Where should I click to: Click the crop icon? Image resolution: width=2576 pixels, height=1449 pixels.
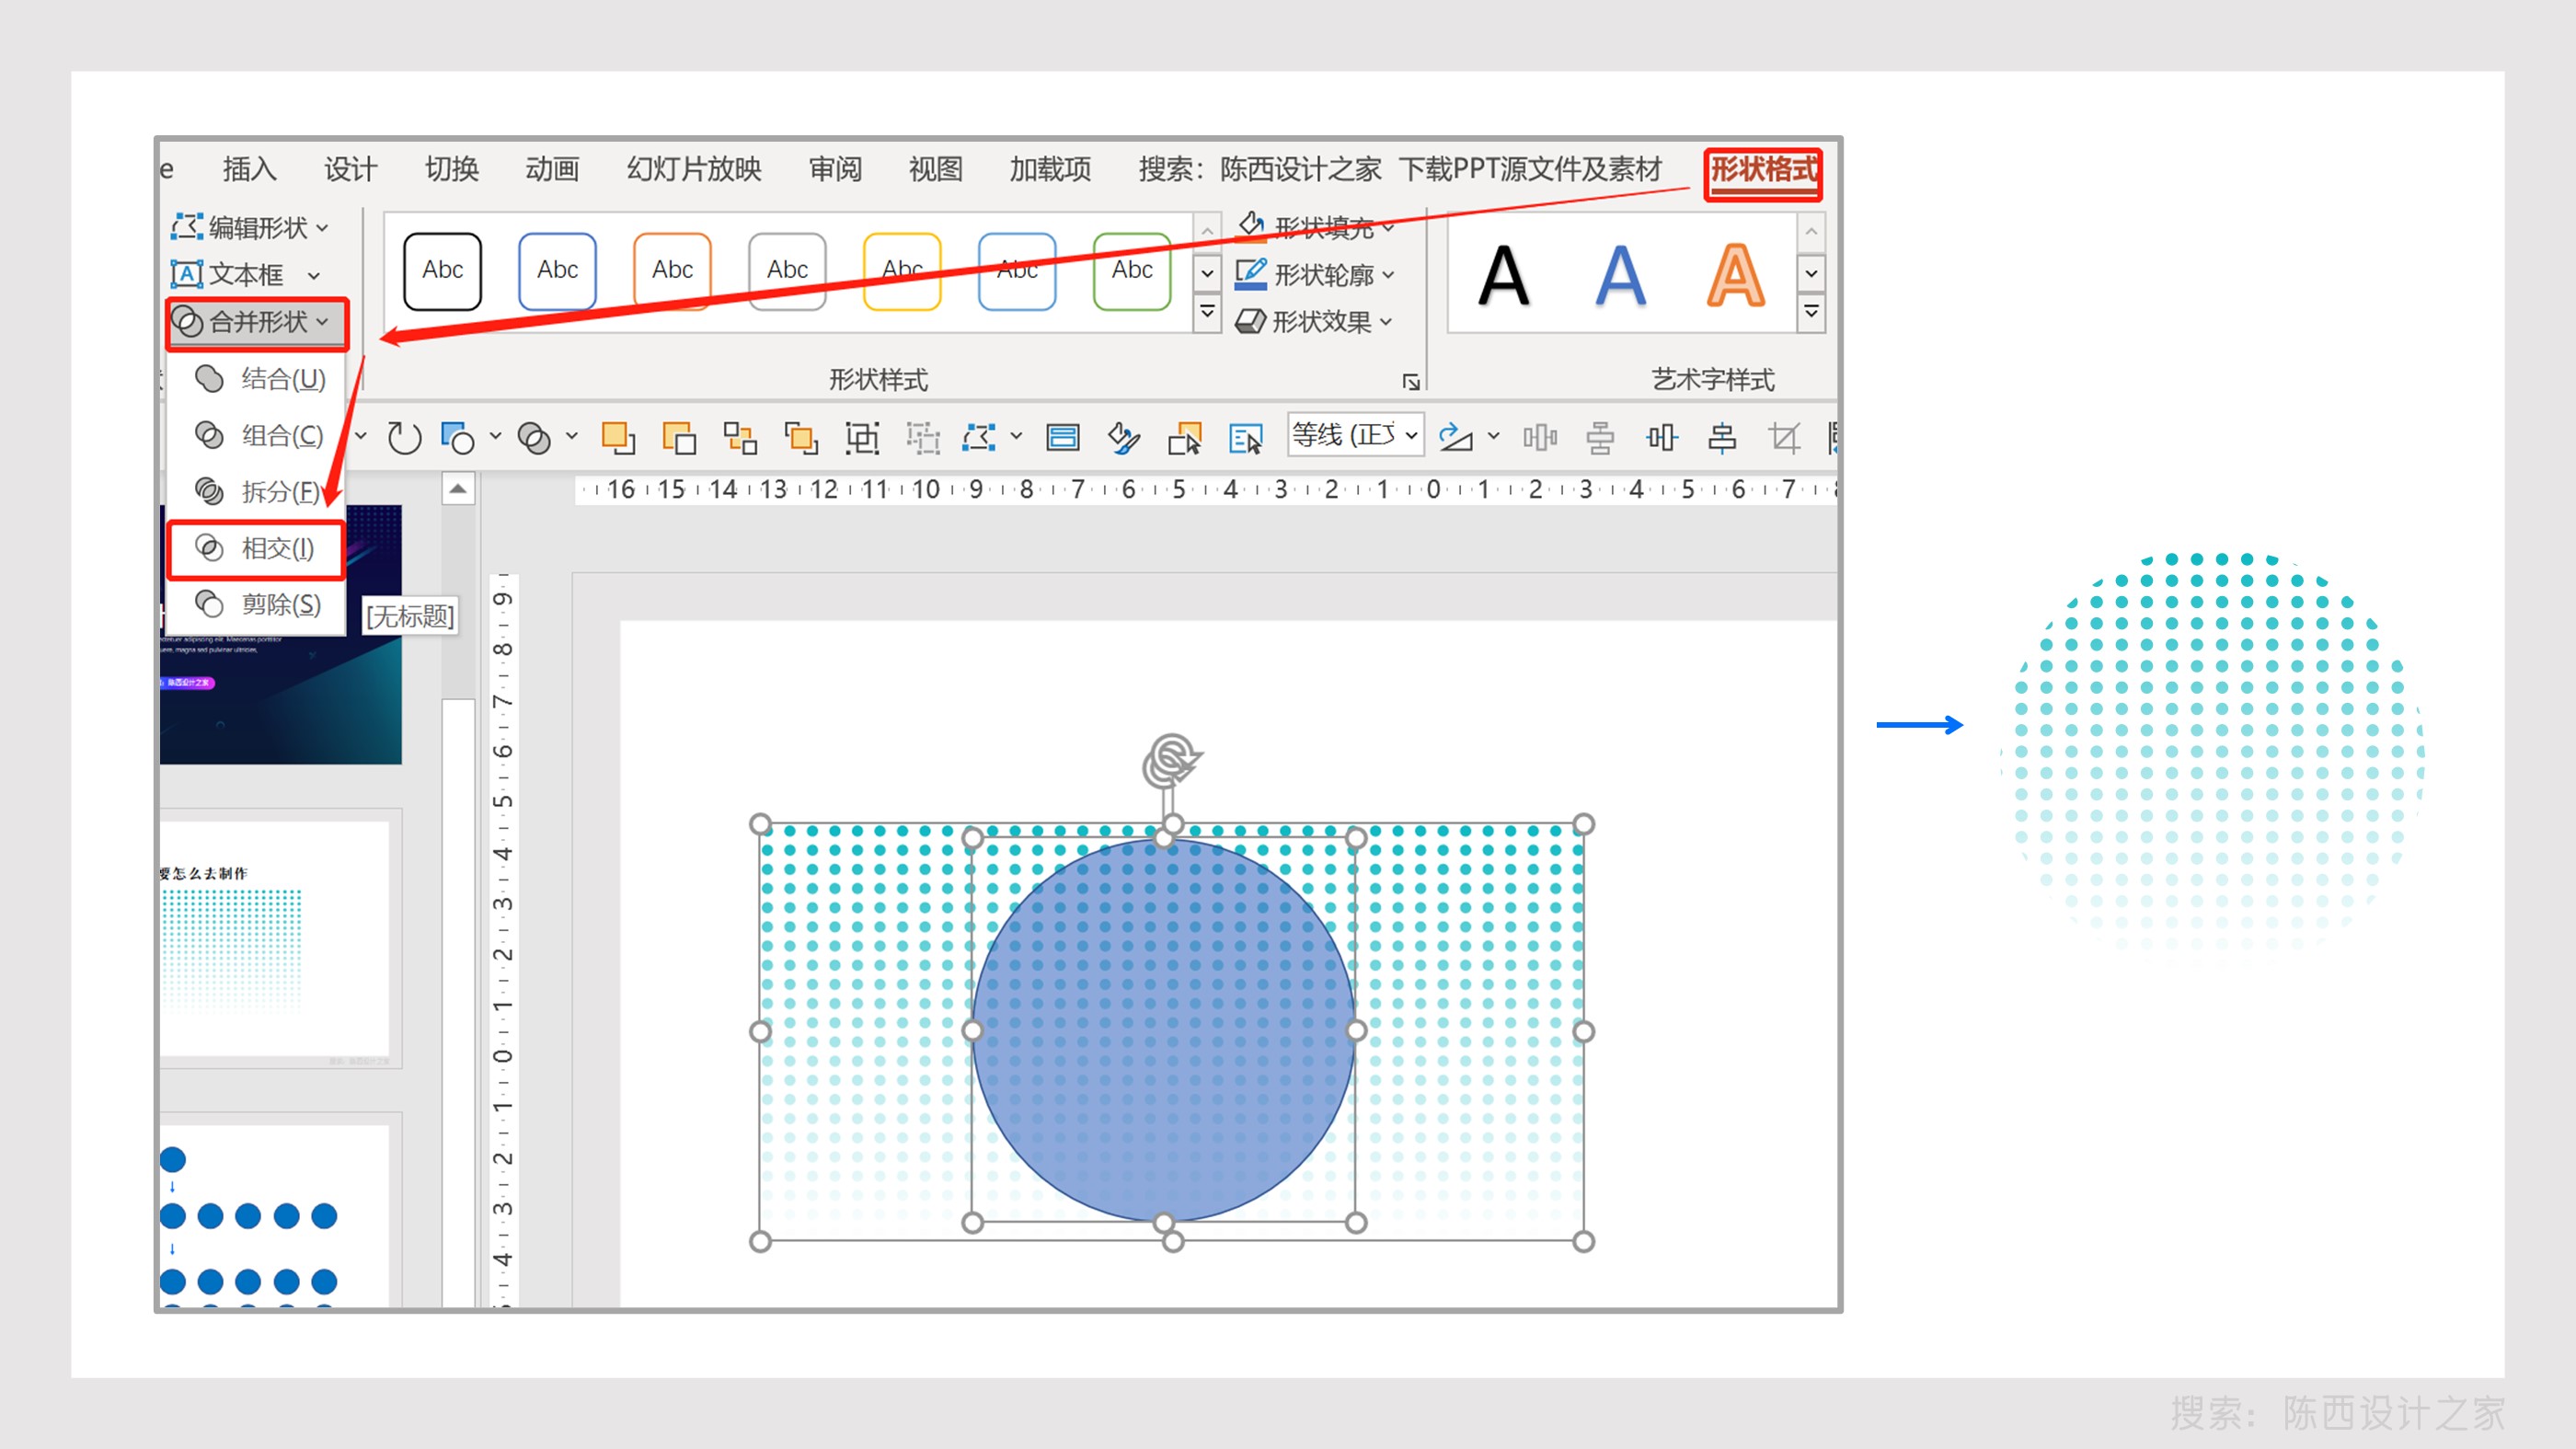[1783, 438]
